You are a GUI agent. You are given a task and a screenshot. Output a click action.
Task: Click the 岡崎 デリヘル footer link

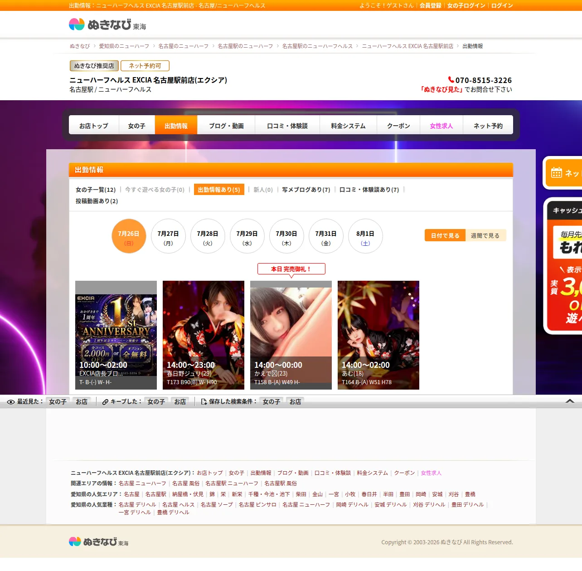(x=352, y=504)
